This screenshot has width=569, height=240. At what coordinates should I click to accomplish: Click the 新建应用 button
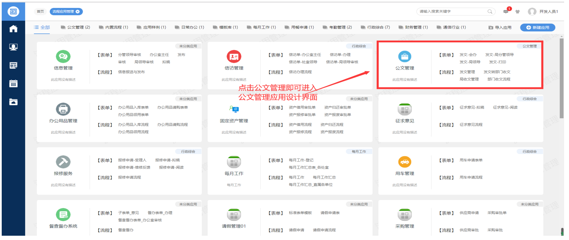pyautogui.click(x=538, y=27)
